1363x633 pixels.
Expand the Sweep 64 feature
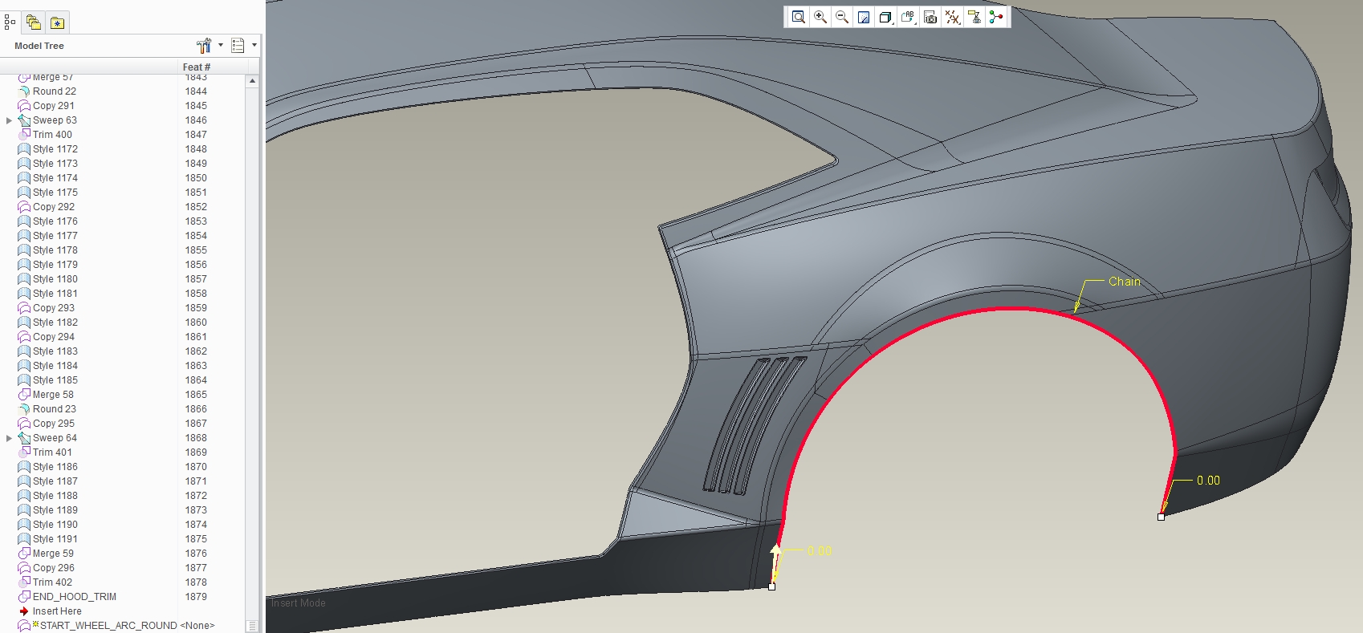click(9, 438)
